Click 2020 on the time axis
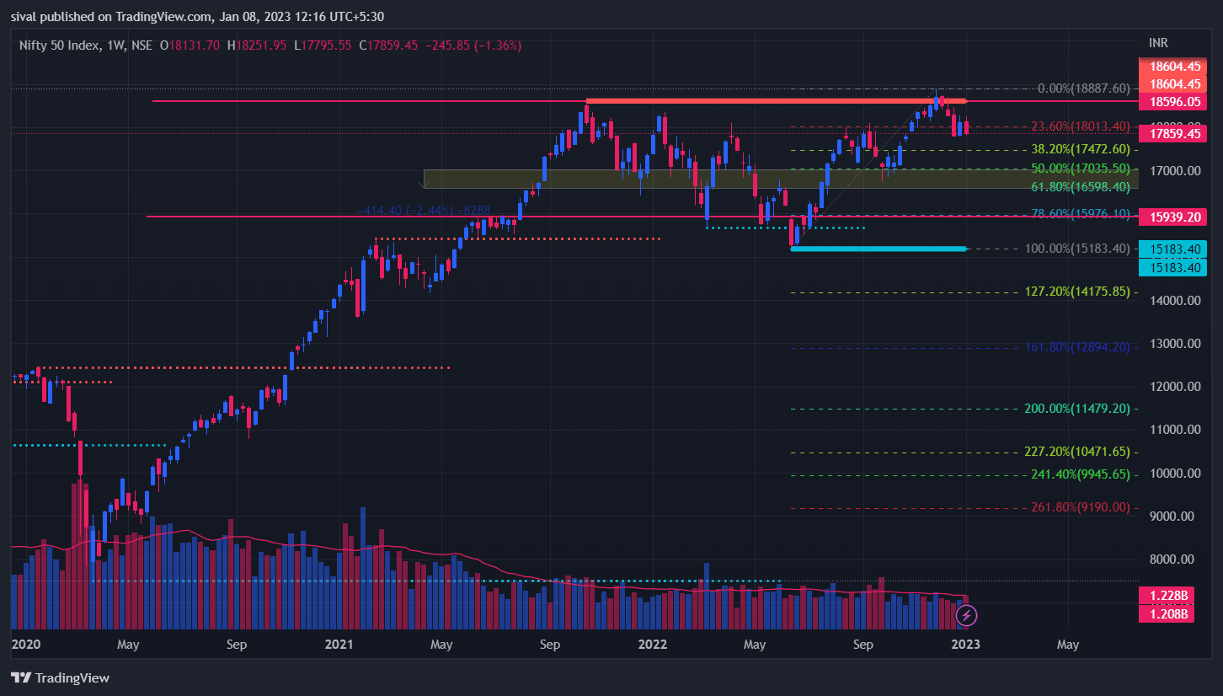Image resolution: width=1223 pixels, height=696 pixels. click(25, 645)
